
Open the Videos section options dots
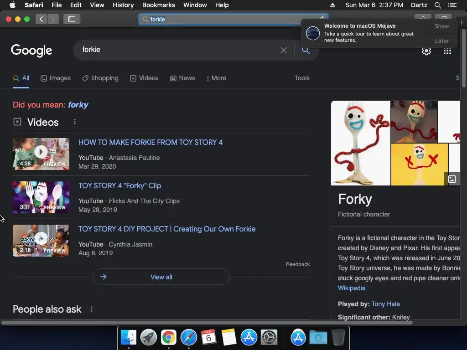(x=75, y=122)
